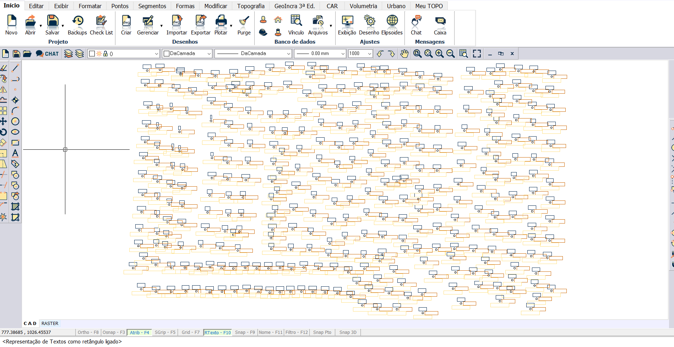The width and height of the screenshot is (674, 347).
Task: Select the Pan hand tool
Action: pyautogui.click(x=404, y=54)
